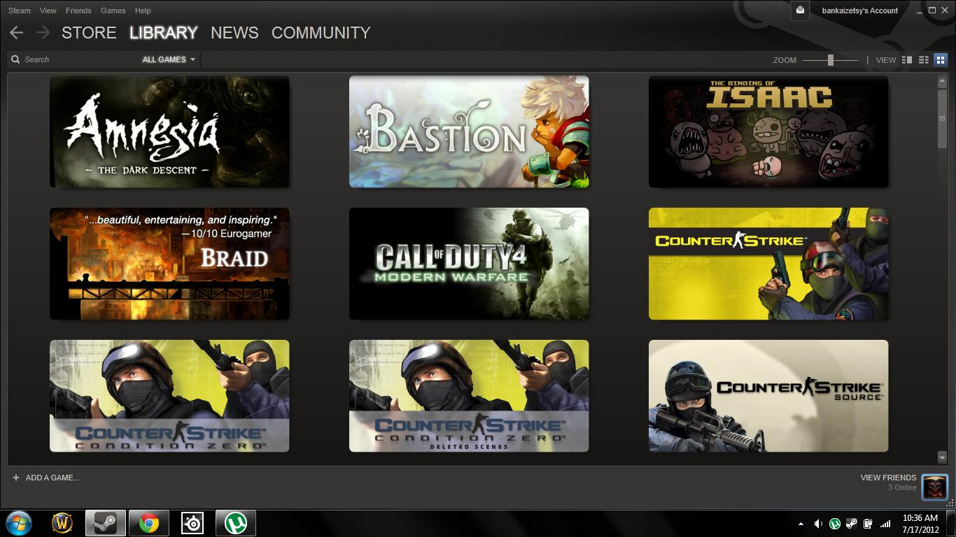
Task: Click the library scrollbar thumb
Action: (942, 118)
